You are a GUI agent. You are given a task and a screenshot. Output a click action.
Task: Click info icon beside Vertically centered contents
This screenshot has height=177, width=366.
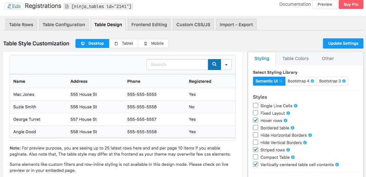(x=337, y=165)
